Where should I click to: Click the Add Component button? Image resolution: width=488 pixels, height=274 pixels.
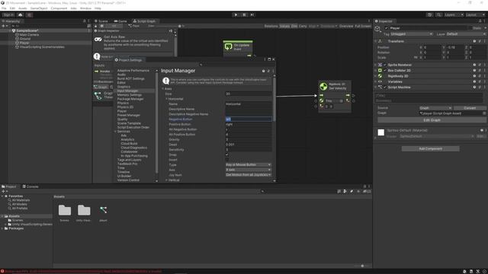pos(430,149)
